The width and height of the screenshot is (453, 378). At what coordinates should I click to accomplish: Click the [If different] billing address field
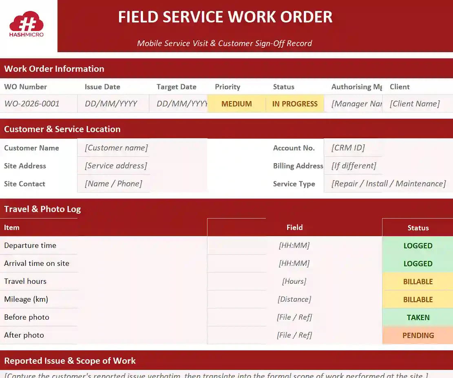tap(388, 166)
